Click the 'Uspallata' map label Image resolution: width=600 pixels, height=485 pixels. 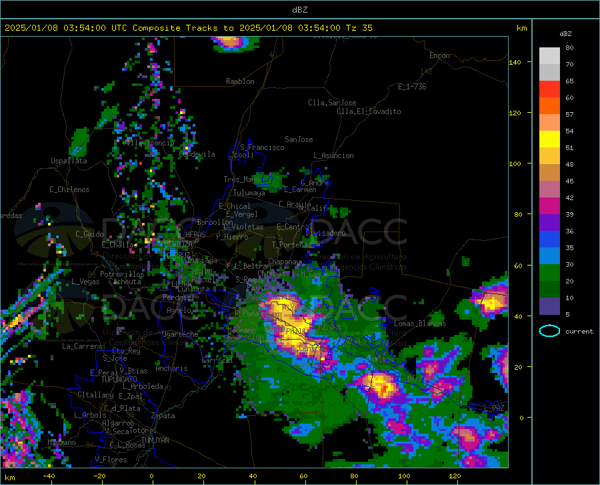click(69, 161)
